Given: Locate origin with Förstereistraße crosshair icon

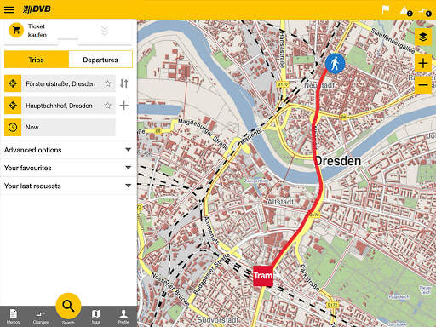Looking at the screenshot, I should [13, 83].
